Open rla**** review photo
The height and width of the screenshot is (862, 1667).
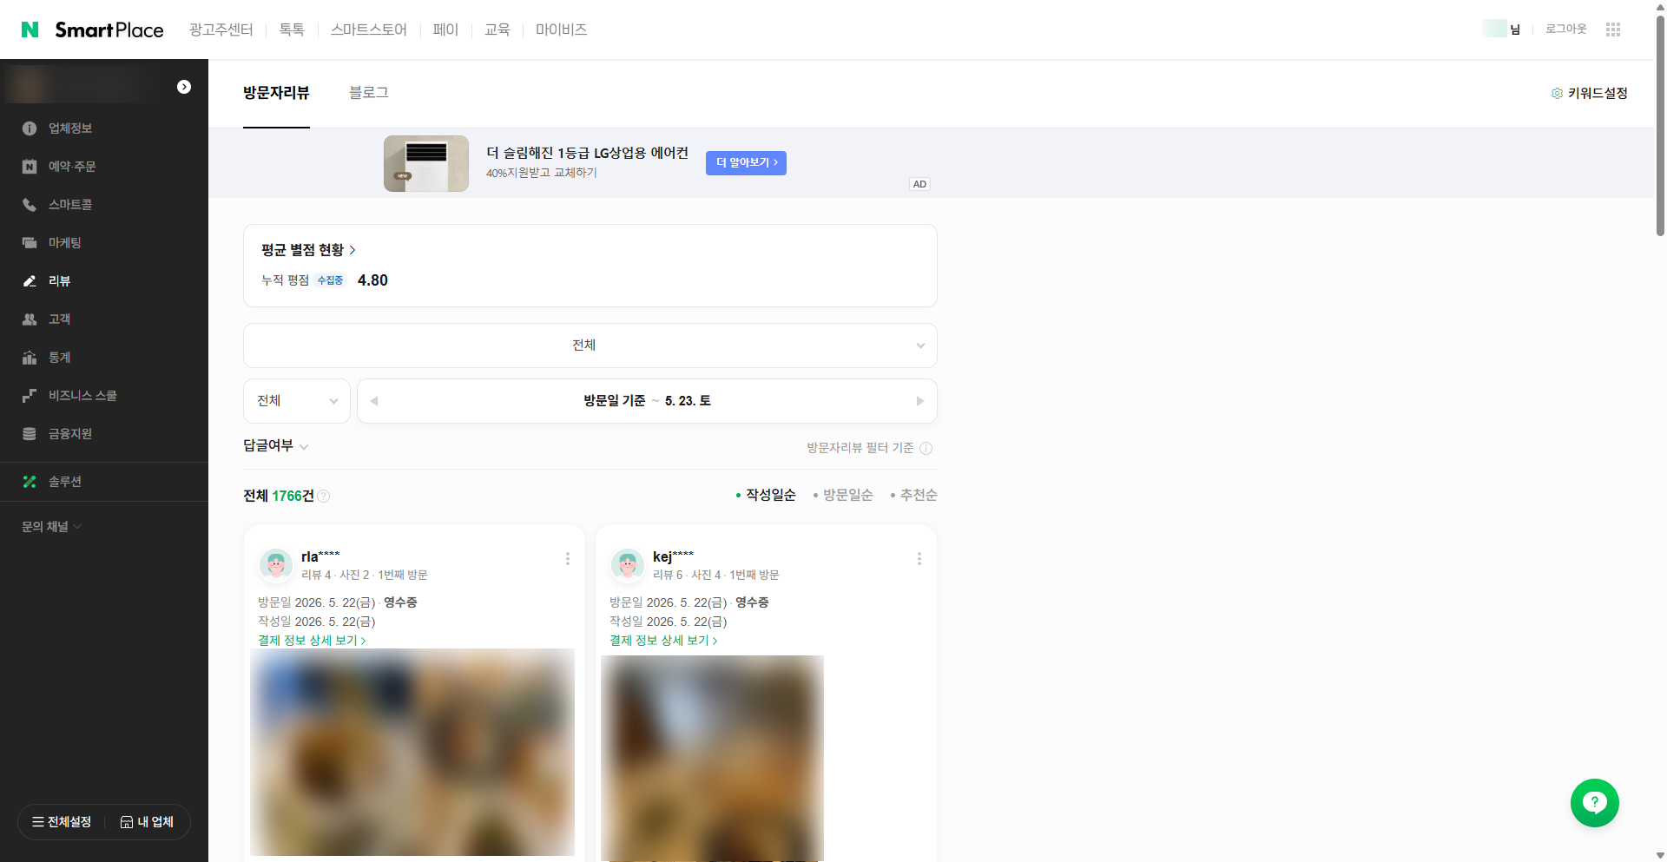click(412, 753)
